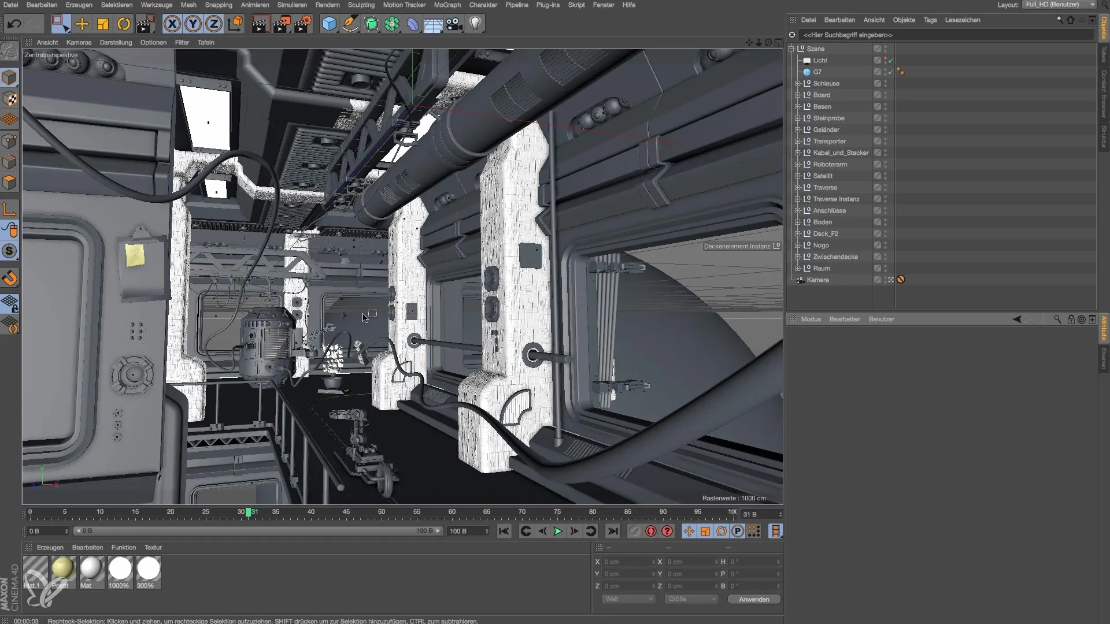Toggle Y axis lock
The height and width of the screenshot is (624, 1110).
(x=193, y=24)
